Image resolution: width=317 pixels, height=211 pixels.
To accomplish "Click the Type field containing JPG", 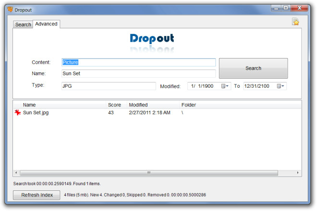I will click(x=108, y=86).
